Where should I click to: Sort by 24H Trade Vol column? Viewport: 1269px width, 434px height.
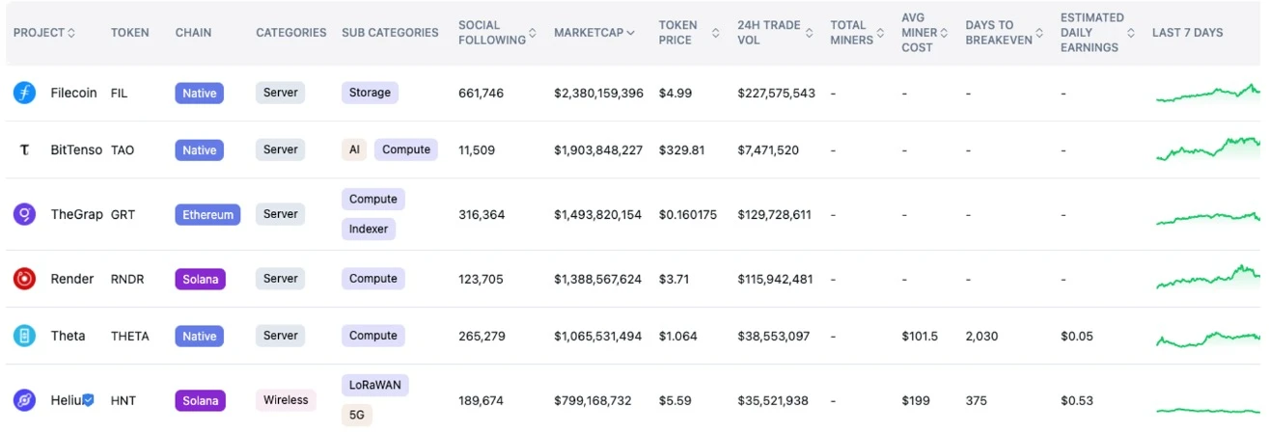tap(775, 33)
